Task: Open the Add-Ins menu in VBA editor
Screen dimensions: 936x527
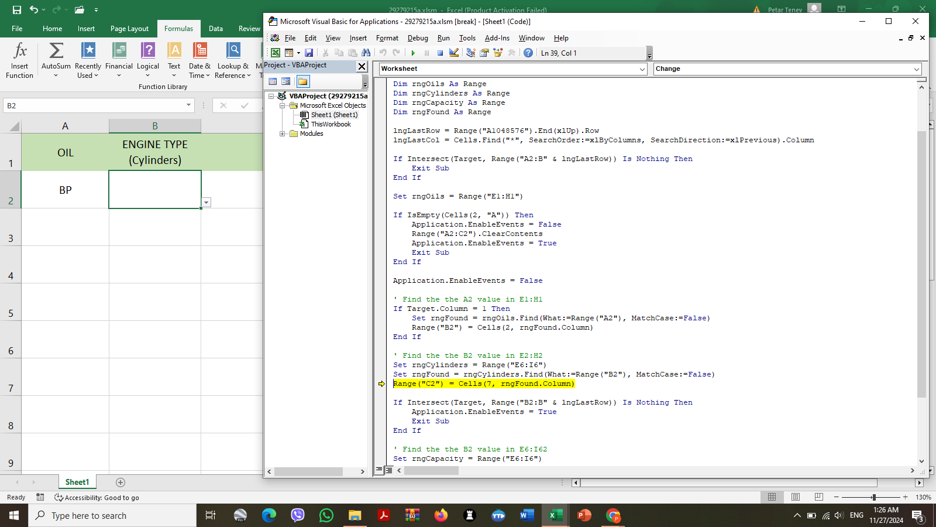Action: pyautogui.click(x=497, y=38)
